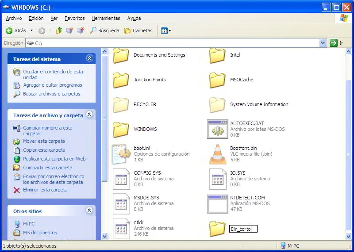Open Mi PC in Otros sitios
This screenshot has height=252, width=354.
point(29,224)
